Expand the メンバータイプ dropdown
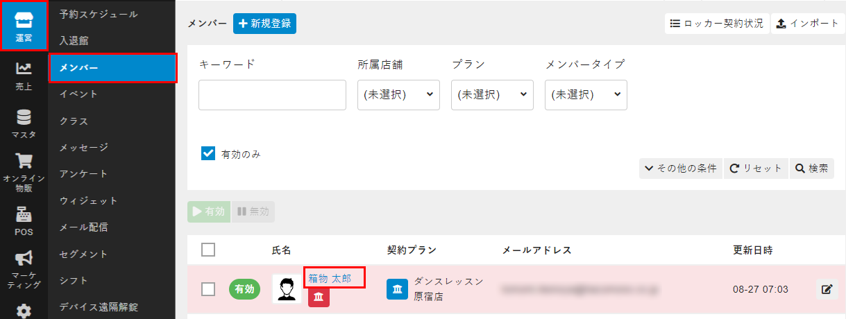The image size is (846, 319). pos(586,95)
